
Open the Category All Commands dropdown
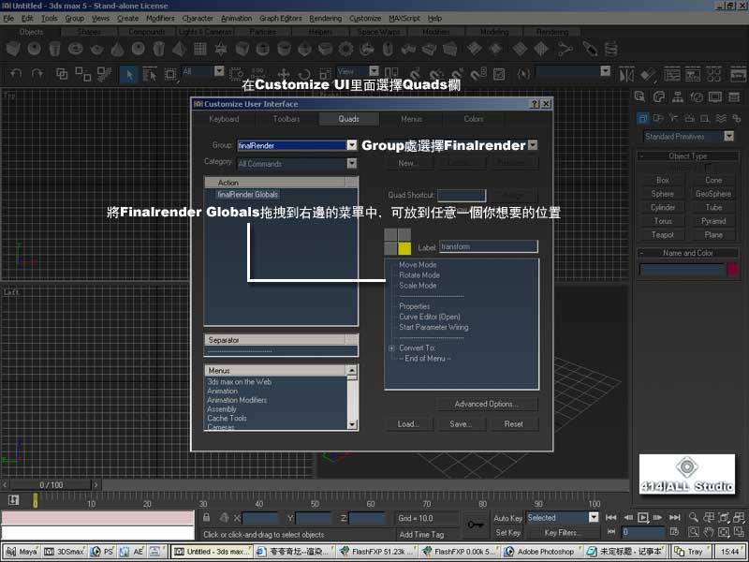[x=352, y=163]
